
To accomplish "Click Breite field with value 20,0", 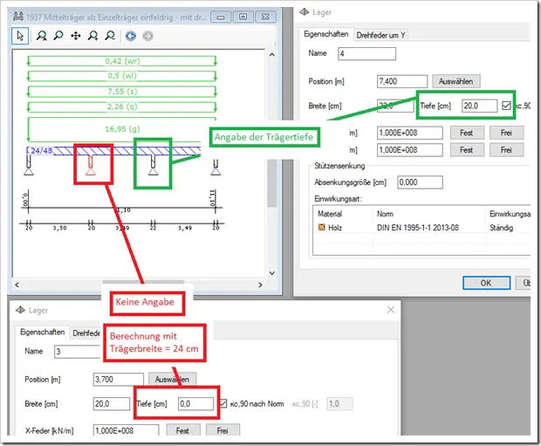I will (x=112, y=404).
